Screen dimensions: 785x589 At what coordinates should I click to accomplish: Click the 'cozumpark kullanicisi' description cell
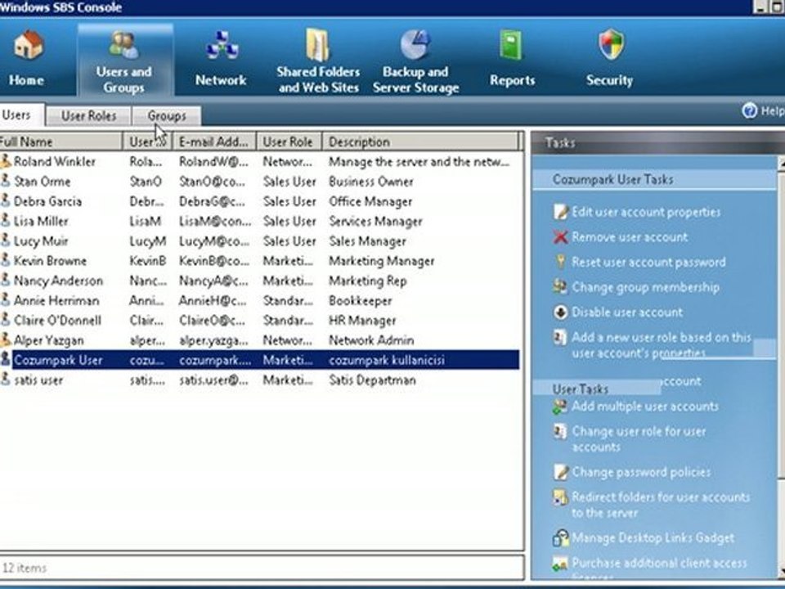387,360
